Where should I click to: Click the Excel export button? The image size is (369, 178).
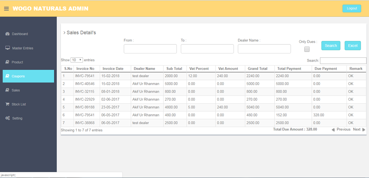[x=352, y=45]
